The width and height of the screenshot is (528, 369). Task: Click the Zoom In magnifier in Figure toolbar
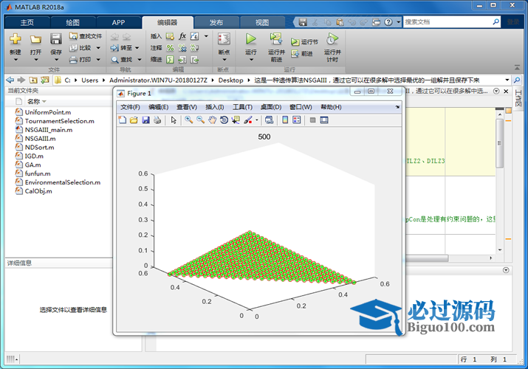pos(189,120)
